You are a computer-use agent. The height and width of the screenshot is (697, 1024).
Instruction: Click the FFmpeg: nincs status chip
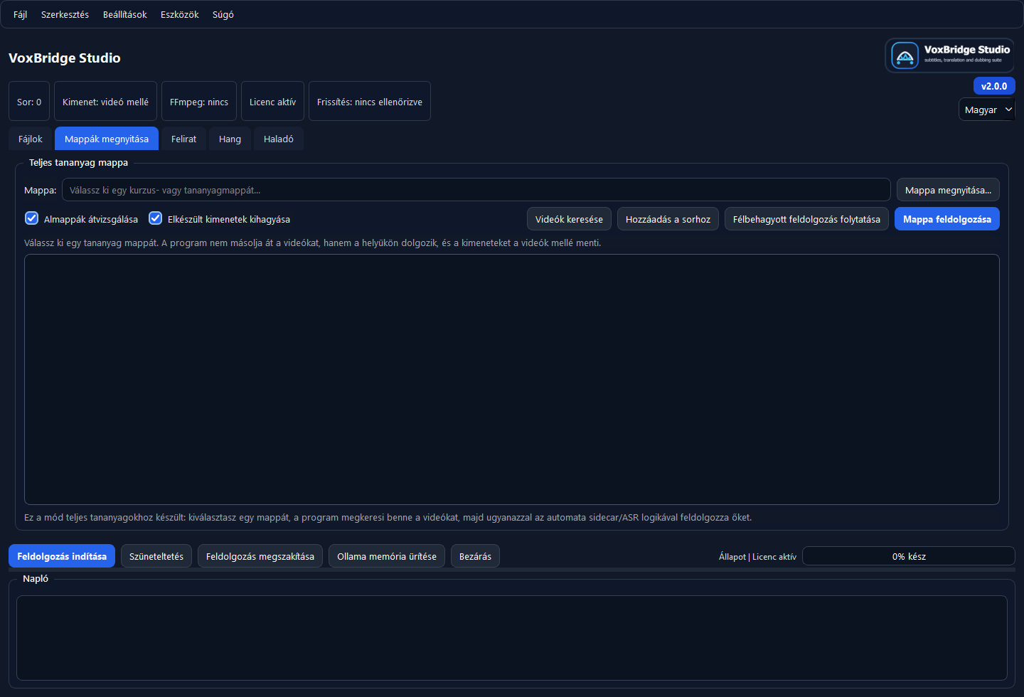(x=199, y=102)
